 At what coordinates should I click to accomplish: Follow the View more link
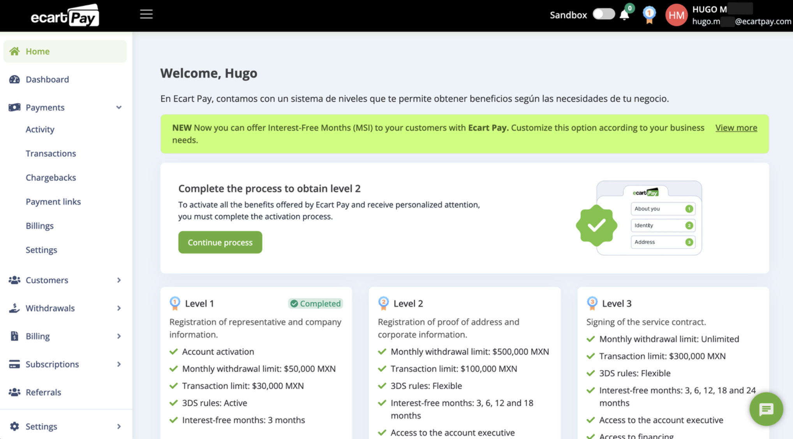[736, 128]
